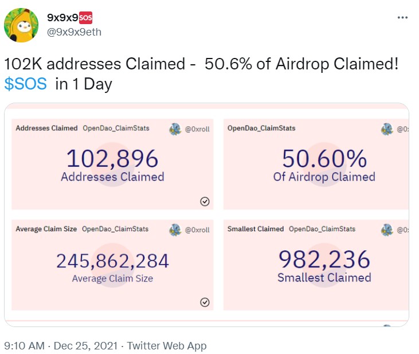Click the @0xroll avatar in Addresses Claimed card
This screenshot has width=419, height=354.
[175, 129]
